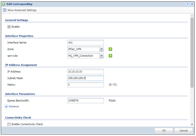196x136 pixels.
Task: Enable the Connectivity Check checkbox
Action: 9,124
